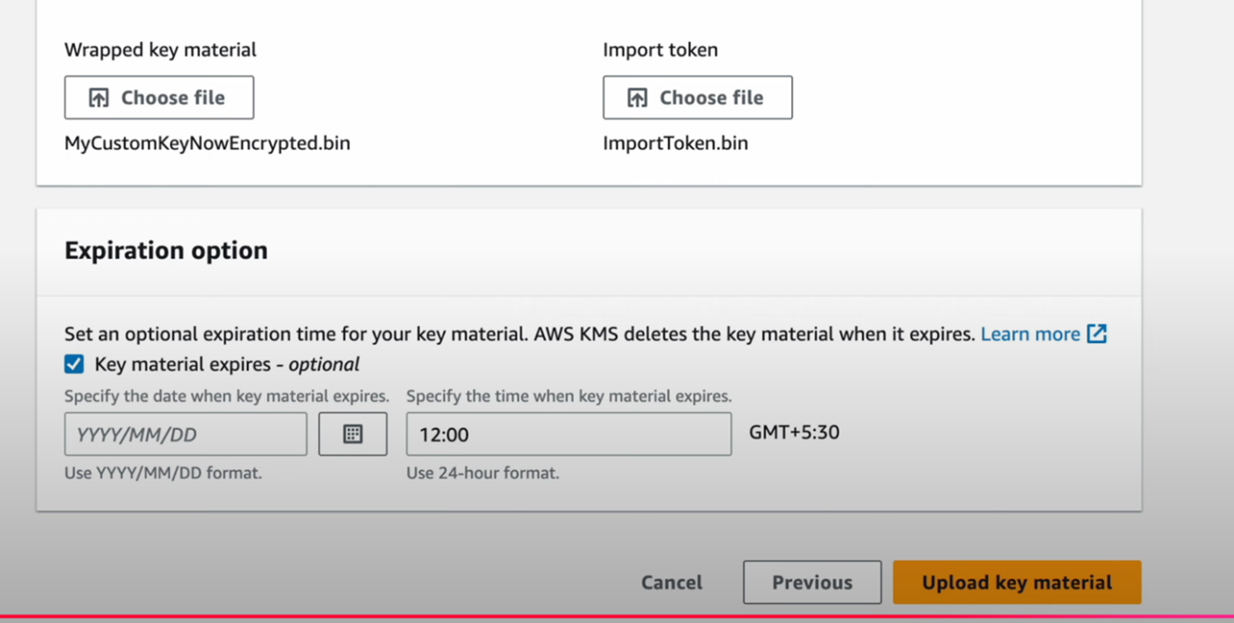Open the calendar date picker
The width and height of the screenshot is (1234, 623).
(x=353, y=434)
